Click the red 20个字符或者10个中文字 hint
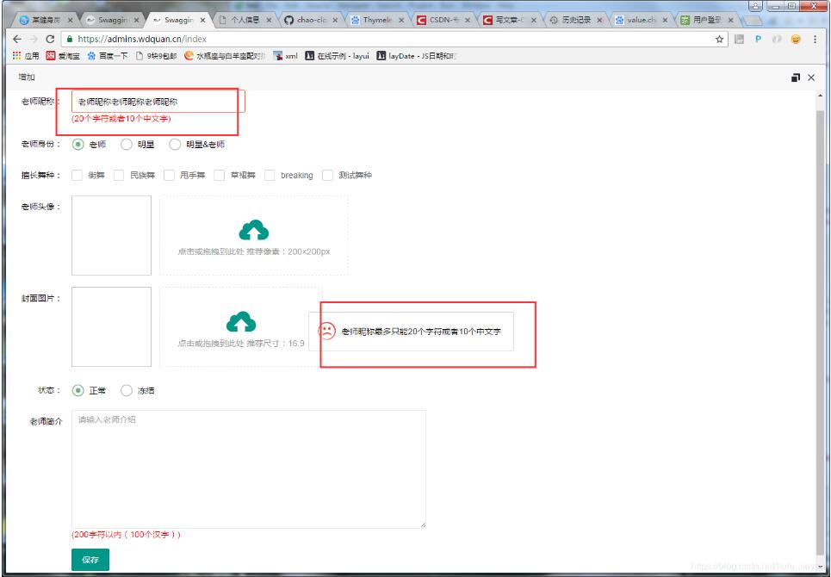 click(x=121, y=119)
